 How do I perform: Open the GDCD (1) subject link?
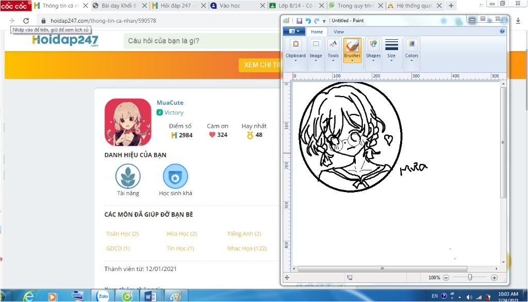118,248
